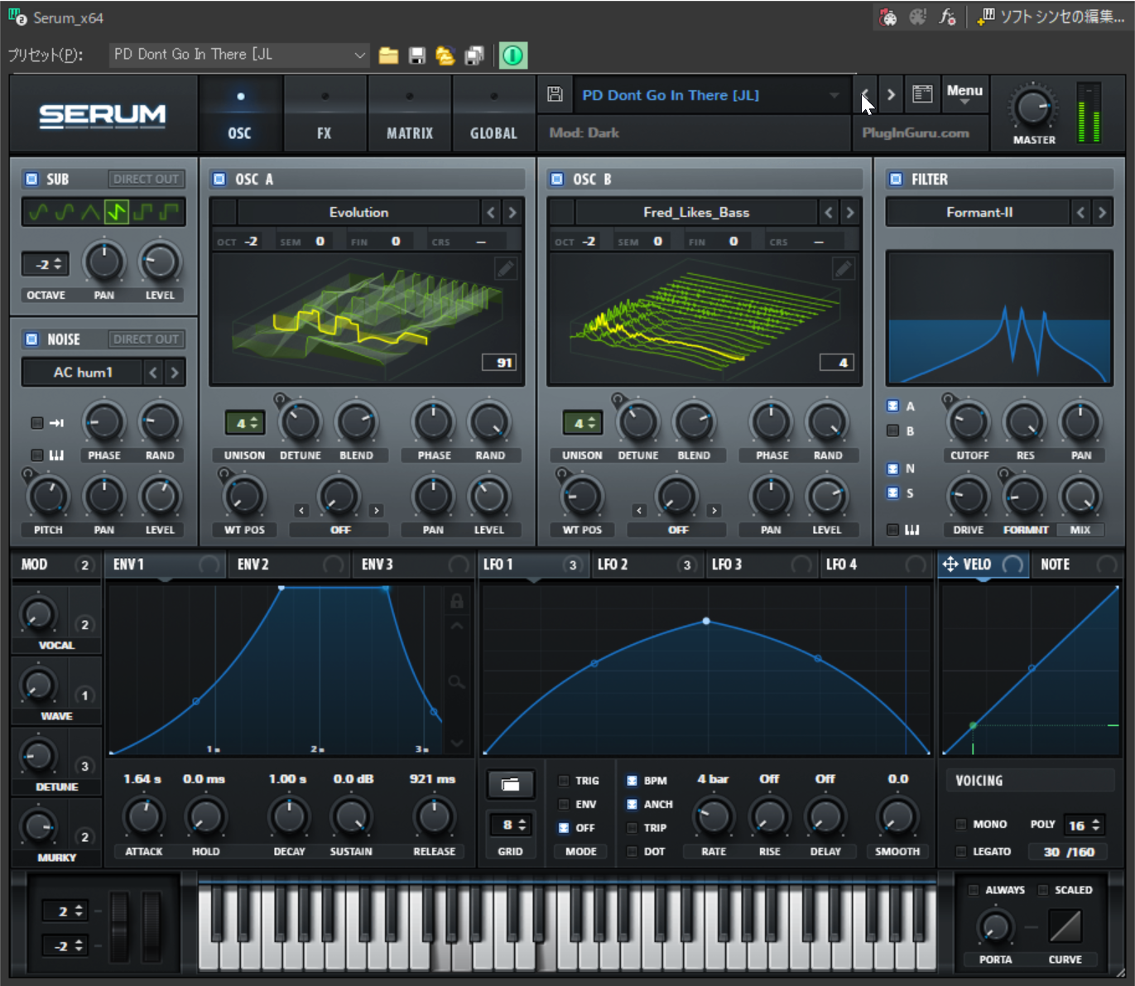Load next preset with right arrow
The width and height of the screenshot is (1135, 986).
891,94
